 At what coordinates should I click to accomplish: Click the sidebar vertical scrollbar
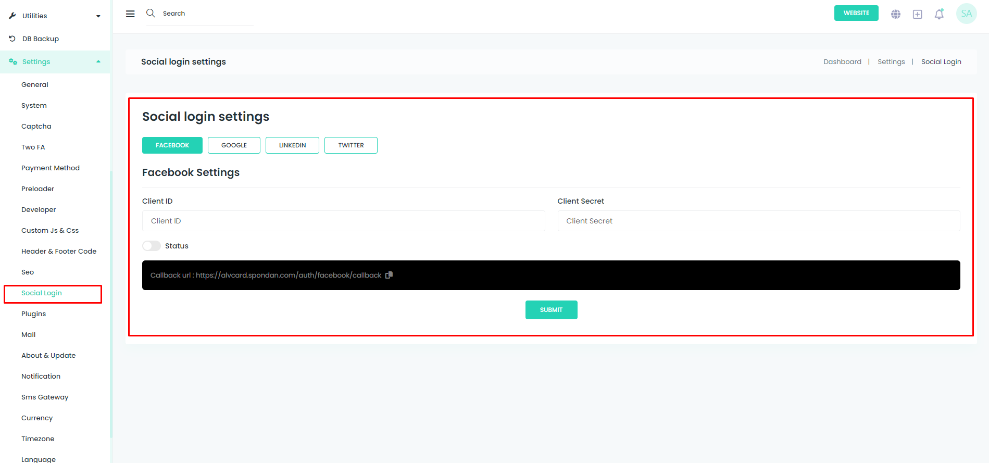111,305
